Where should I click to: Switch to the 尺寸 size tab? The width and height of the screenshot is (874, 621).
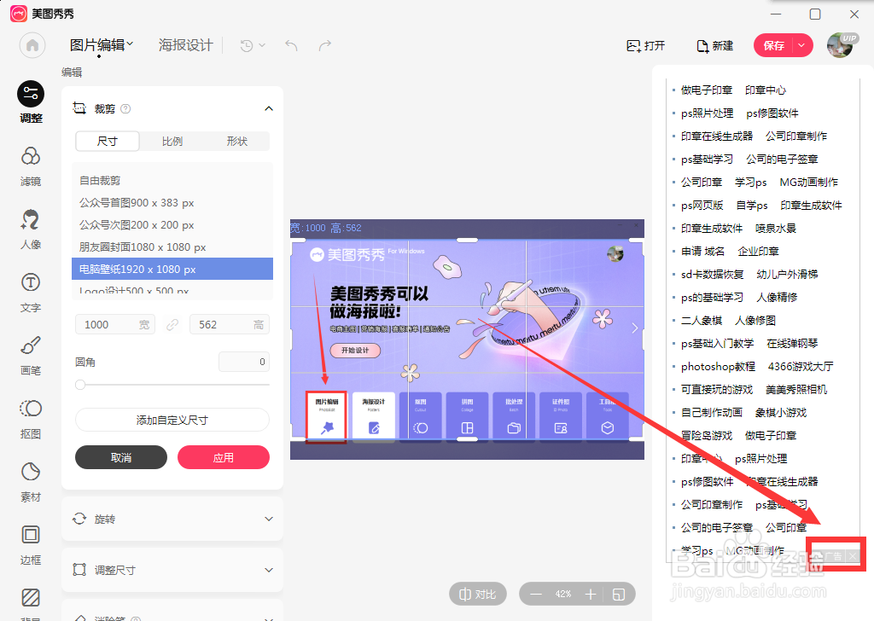pyautogui.click(x=108, y=142)
